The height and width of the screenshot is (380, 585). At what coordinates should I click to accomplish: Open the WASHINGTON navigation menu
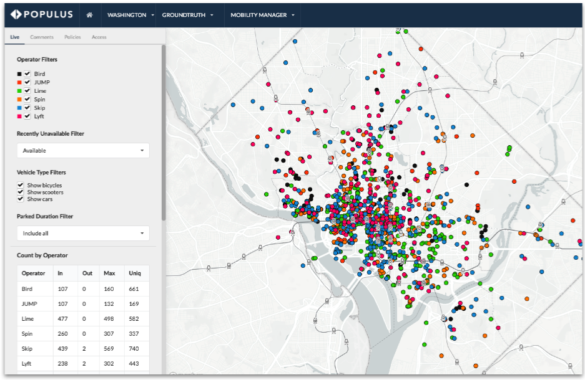pos(129,14)
